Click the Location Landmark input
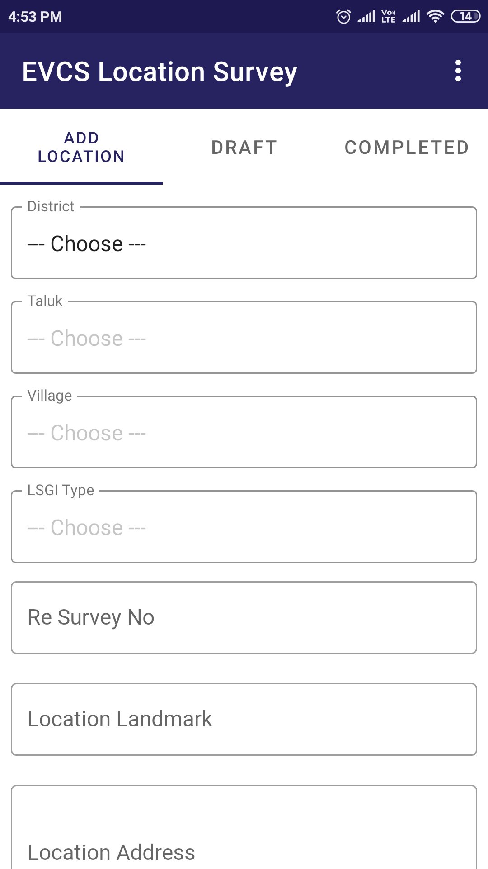The width and height of the screenshot is (488, 869). [244, 719]
